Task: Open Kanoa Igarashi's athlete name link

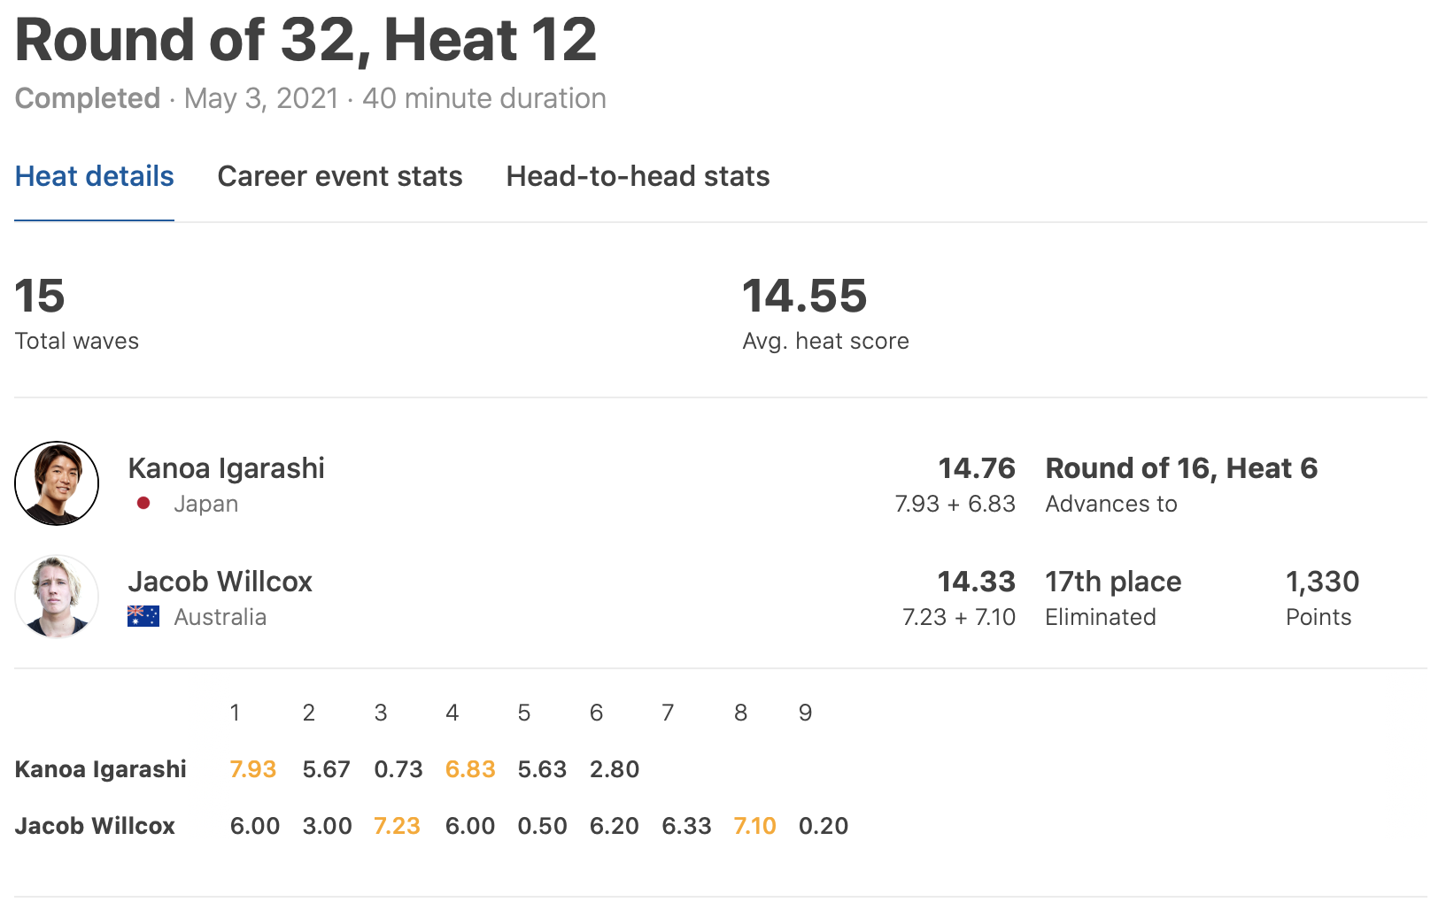Action: pyautogui.click(x=226, y=468)
